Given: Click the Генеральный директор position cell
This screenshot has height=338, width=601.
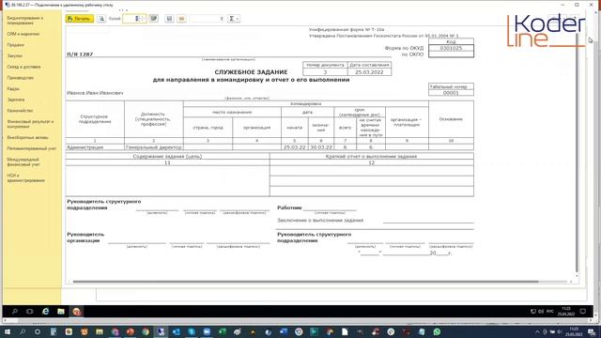Looking at the screenshot, I should (154, 147).
